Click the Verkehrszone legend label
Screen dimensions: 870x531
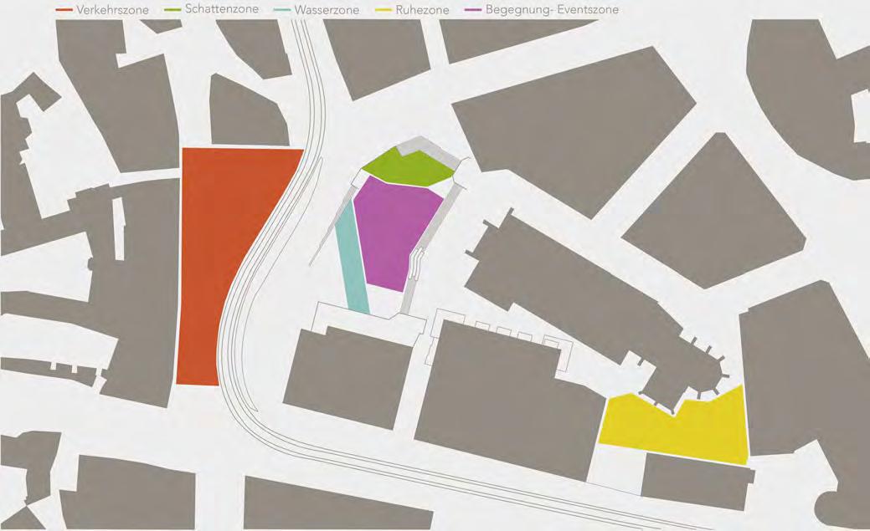coord(113,10)
